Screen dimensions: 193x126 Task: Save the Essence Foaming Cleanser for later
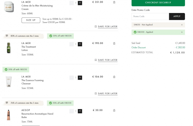(106, 94)
